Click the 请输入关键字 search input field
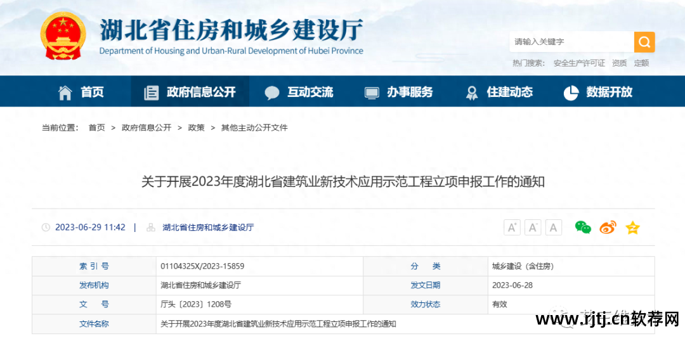 [x=572, y=42]
